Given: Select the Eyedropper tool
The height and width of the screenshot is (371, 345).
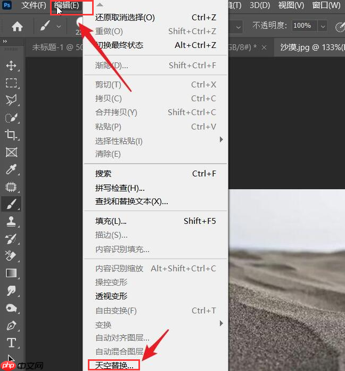Looking at the screenshot, I should pos(11,170).
